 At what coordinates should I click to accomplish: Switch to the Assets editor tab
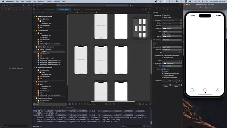[77, 9]
